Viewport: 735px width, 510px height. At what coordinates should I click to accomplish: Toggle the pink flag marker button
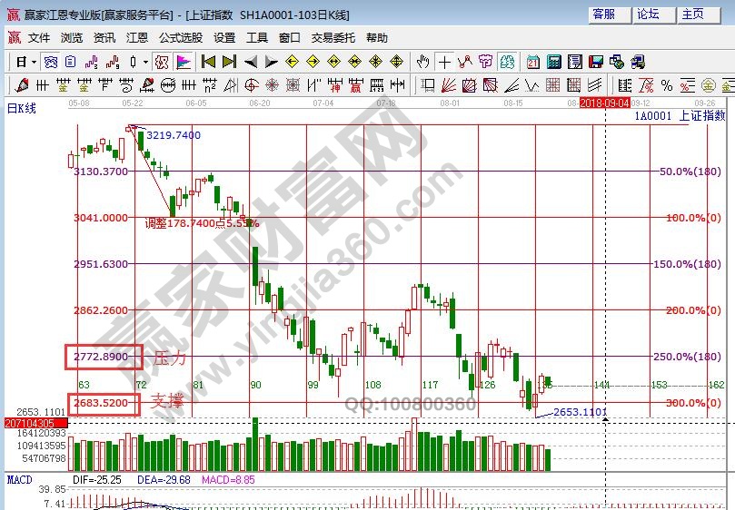[x=183, y=62]
